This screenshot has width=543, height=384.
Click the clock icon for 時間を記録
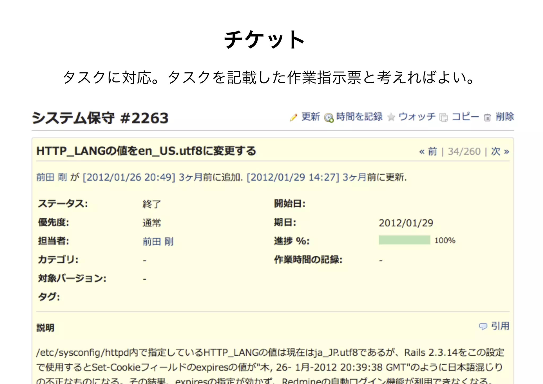click(x=329, y=117)
